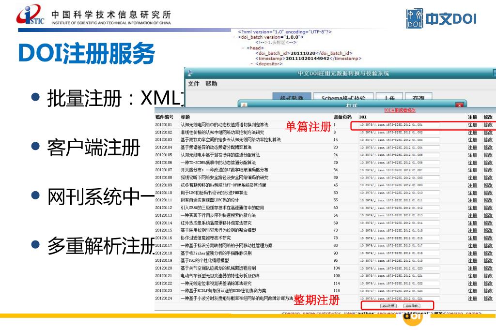Click manuscript number 20120118
Screen dimensions: 496x330
coord(164,253)
